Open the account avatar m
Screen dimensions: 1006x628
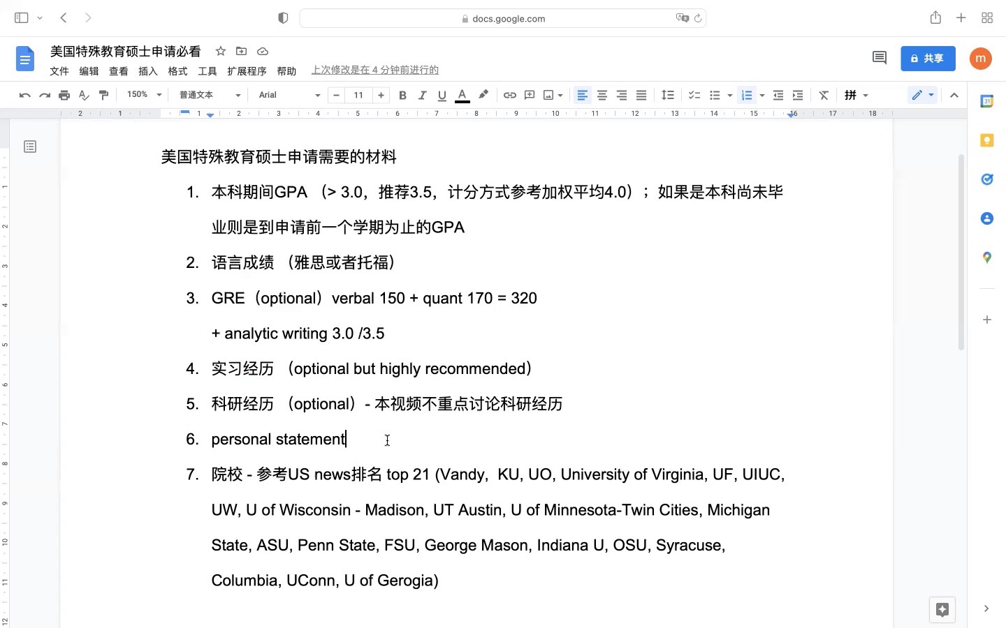[x=981, y=59]
